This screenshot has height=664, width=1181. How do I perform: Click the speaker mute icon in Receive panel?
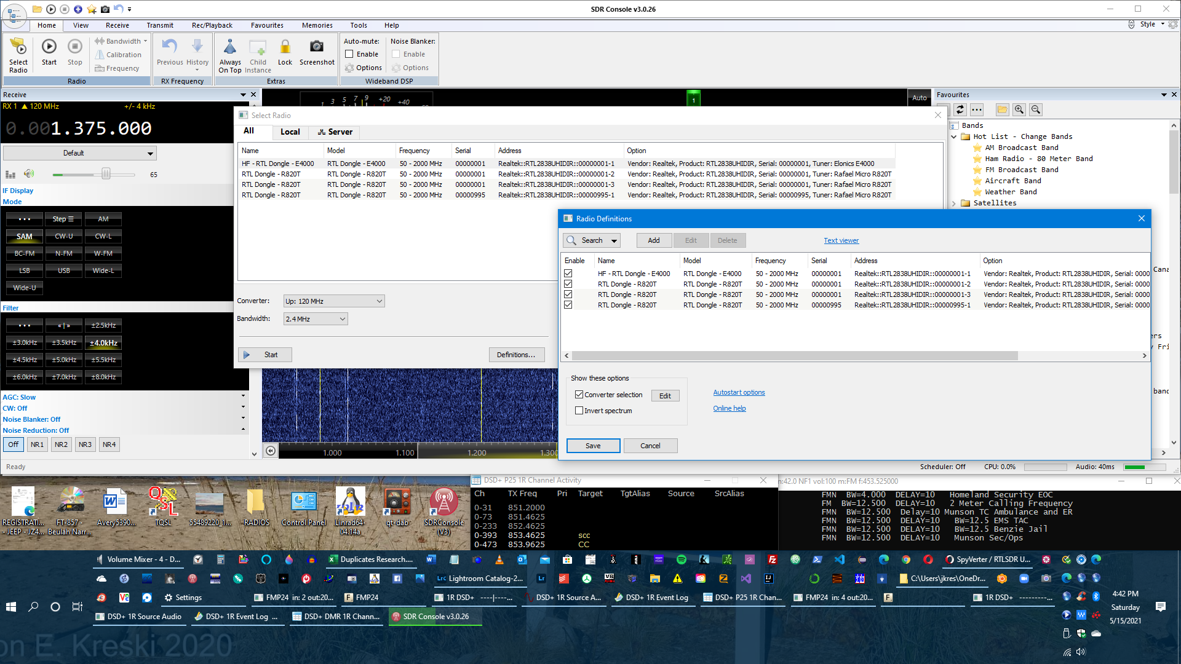pos(29,174)
